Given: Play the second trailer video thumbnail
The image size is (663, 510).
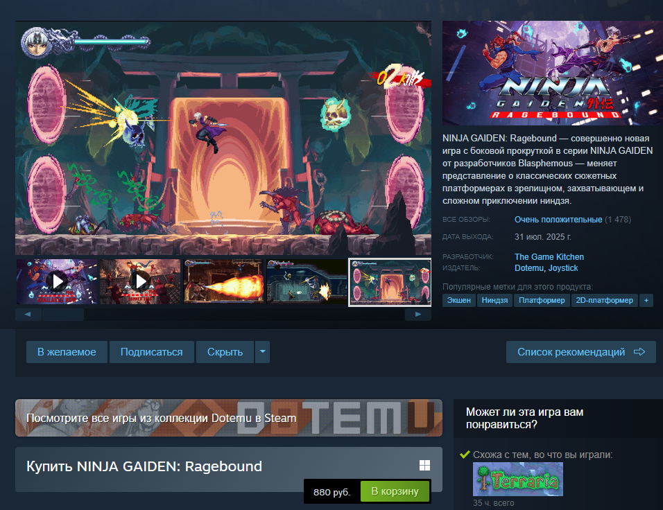Looking at the screenshot, I should pyautogui.click(x=140, y=281).
